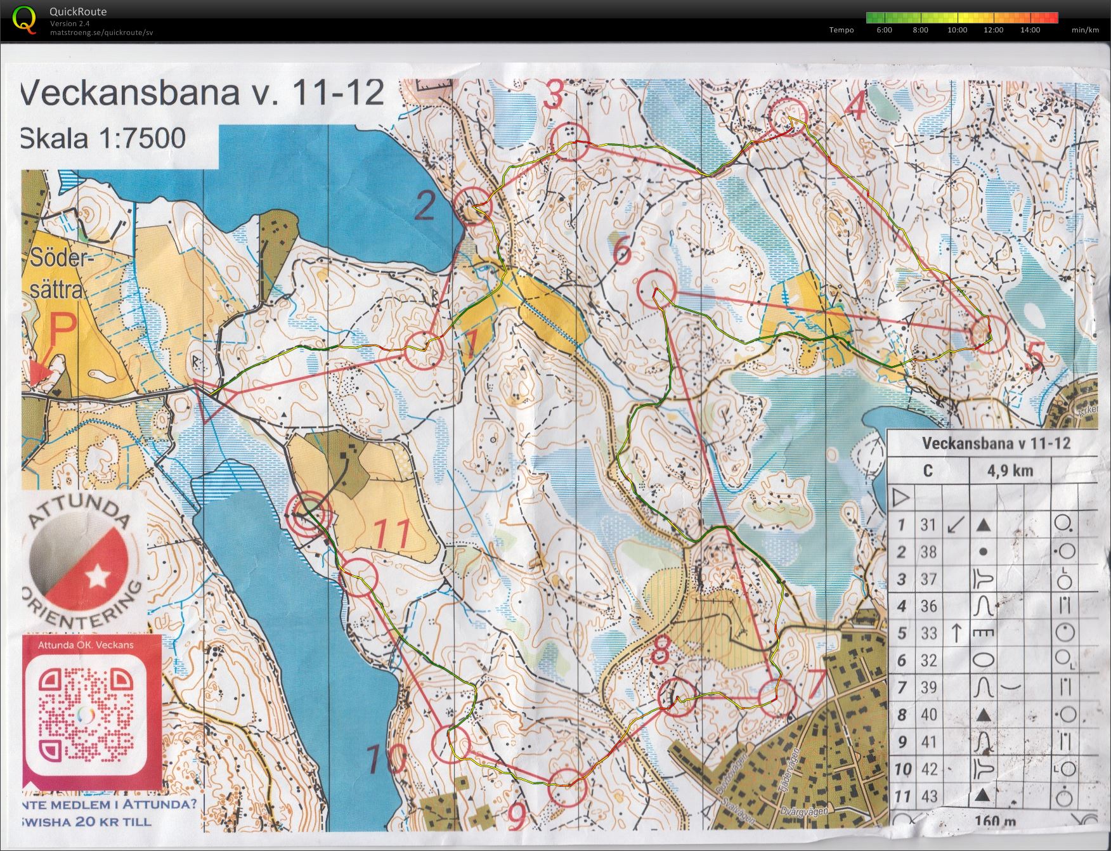
Task: Click control circle 11 on the map
Action: tap(358, 577)
